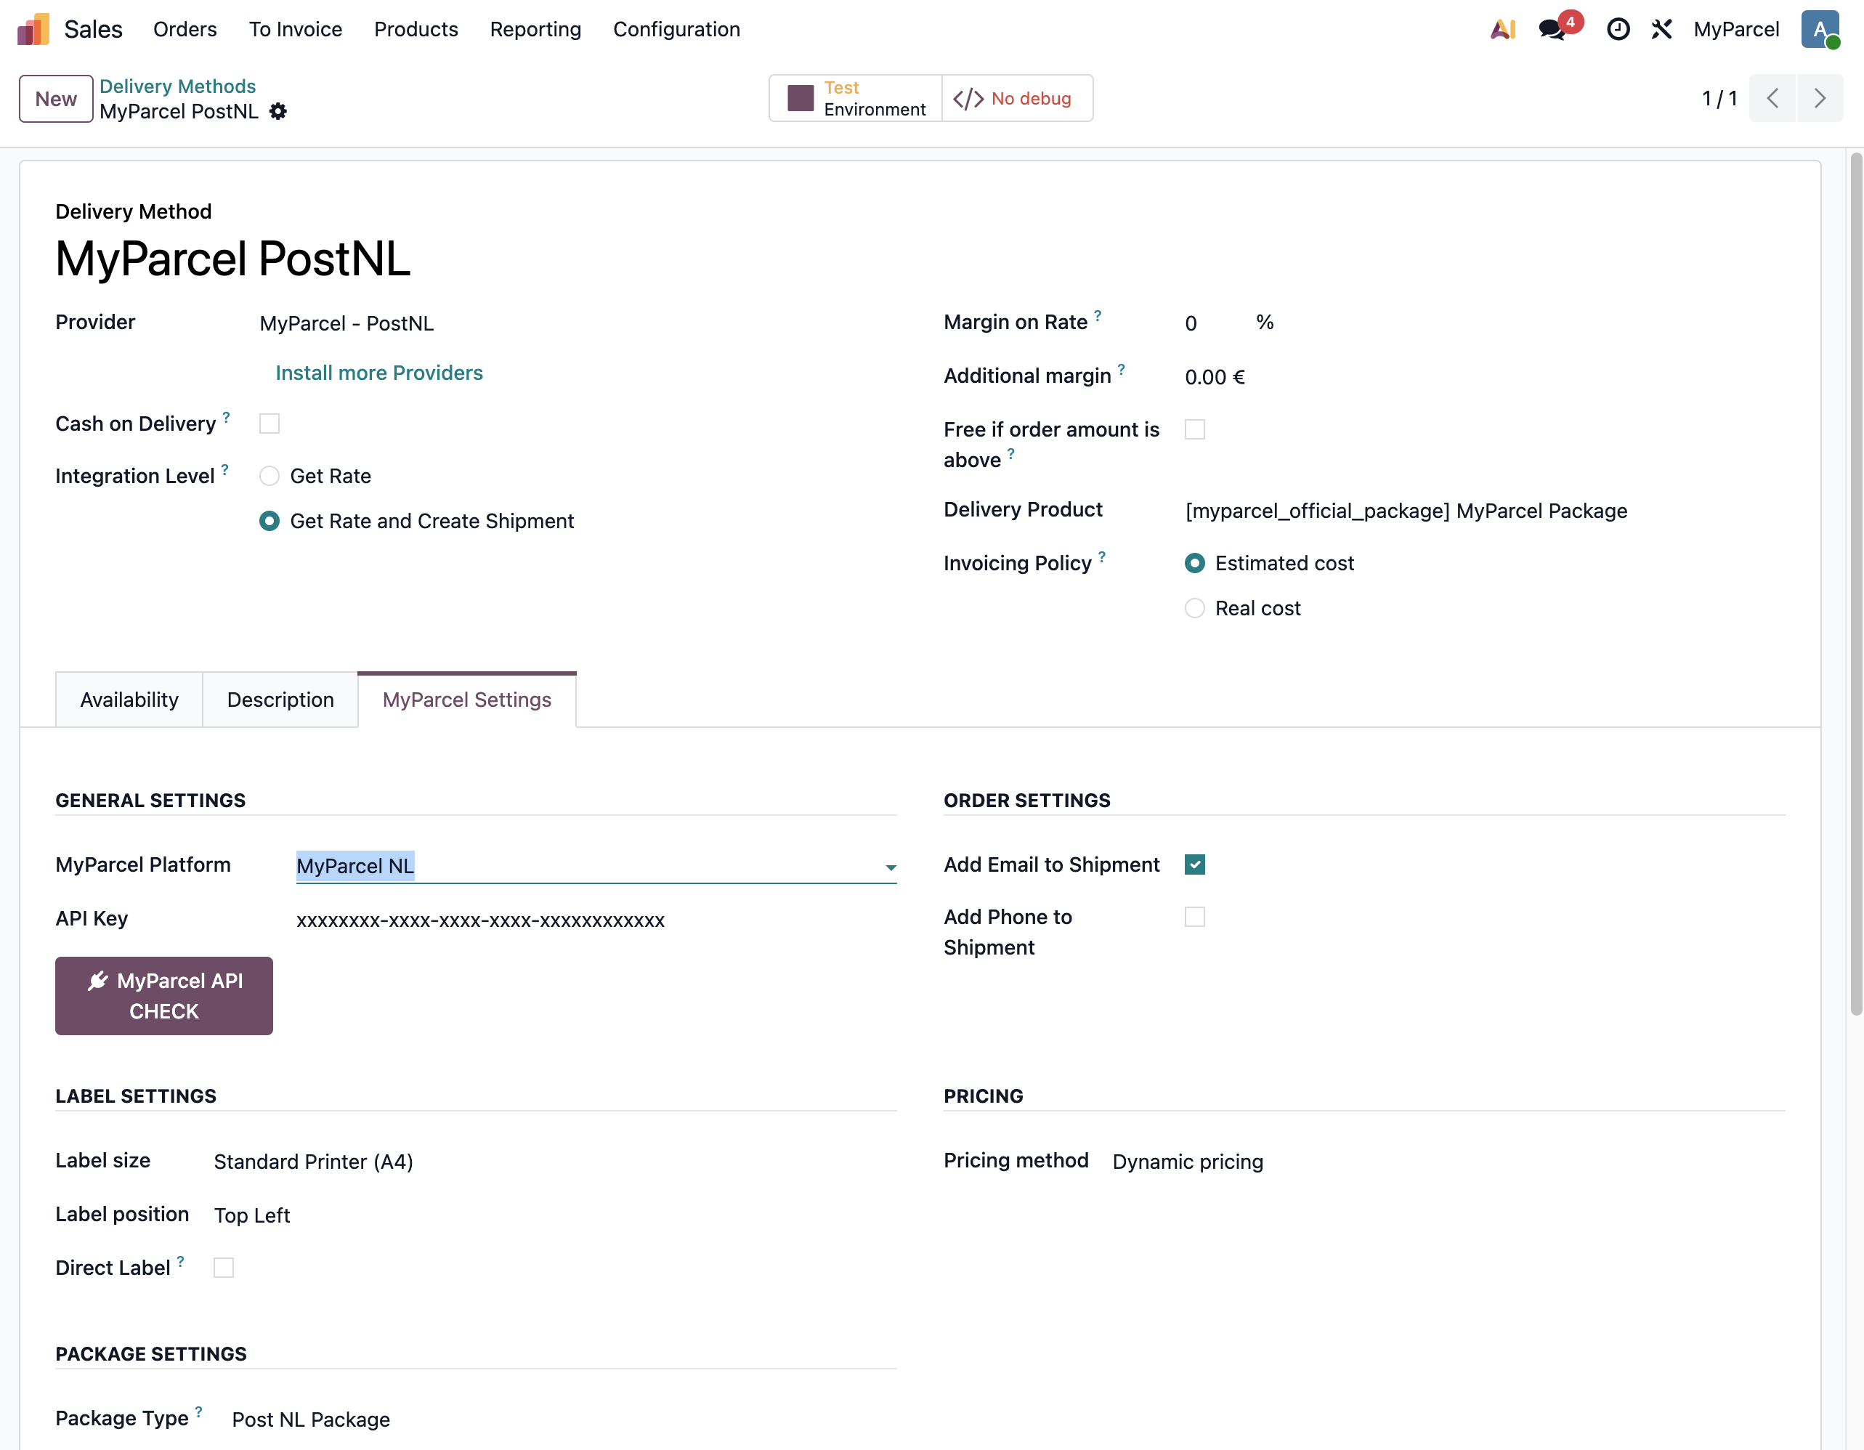This screenshot has height=1450, width=1864.
Task: Toggle the No debug button
Action: click(1016, 98)
